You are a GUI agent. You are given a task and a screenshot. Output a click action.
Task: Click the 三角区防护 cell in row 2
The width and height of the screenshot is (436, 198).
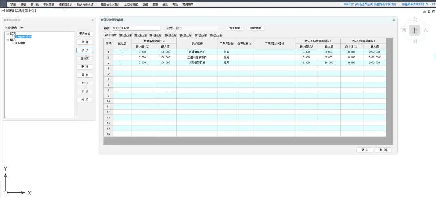click(x=226, y=57)
